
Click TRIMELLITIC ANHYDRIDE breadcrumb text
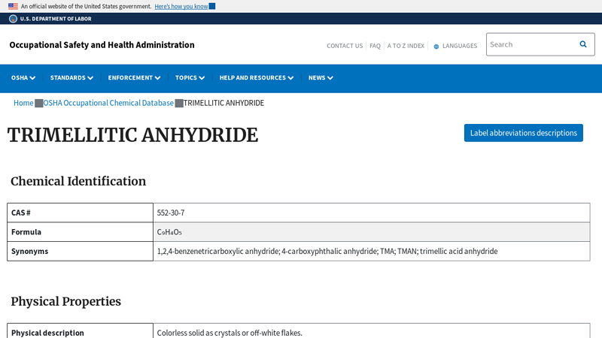click(223, 103)
